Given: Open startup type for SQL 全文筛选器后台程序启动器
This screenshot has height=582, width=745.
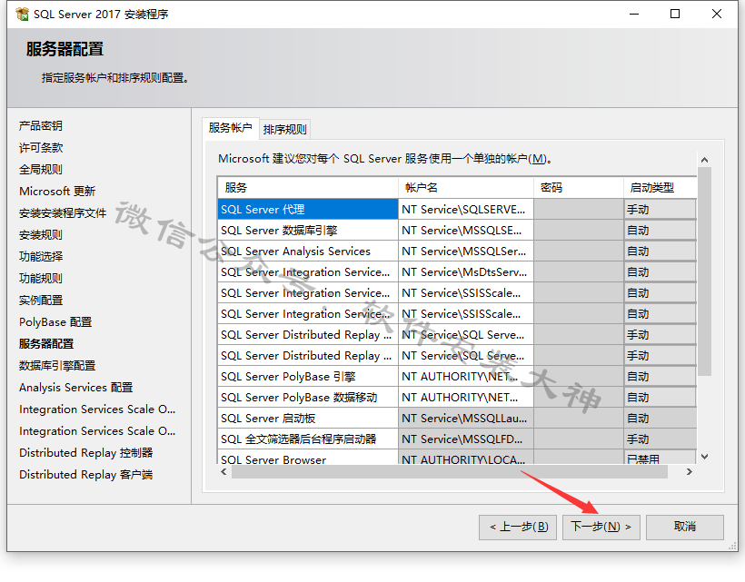Looking at the screenshot, I should point(660,439).
